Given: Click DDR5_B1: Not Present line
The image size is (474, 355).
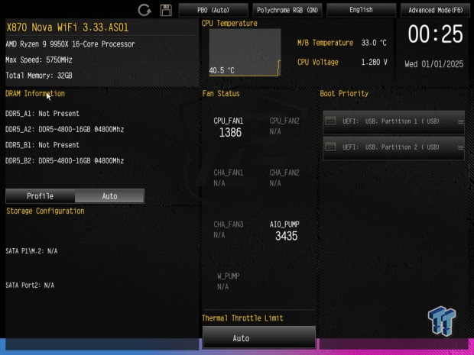Looking at the screenshot, I should [x=43, y=145].
